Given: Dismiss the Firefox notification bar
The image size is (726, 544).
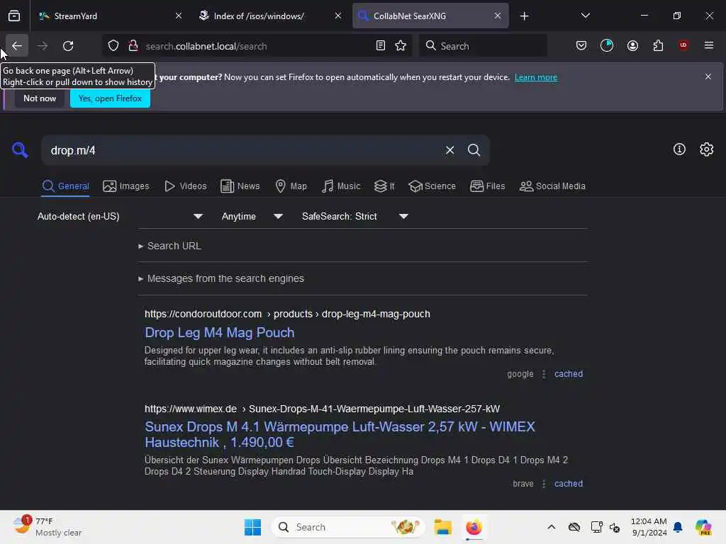Looking at the screenshot, I should [708, 76].
